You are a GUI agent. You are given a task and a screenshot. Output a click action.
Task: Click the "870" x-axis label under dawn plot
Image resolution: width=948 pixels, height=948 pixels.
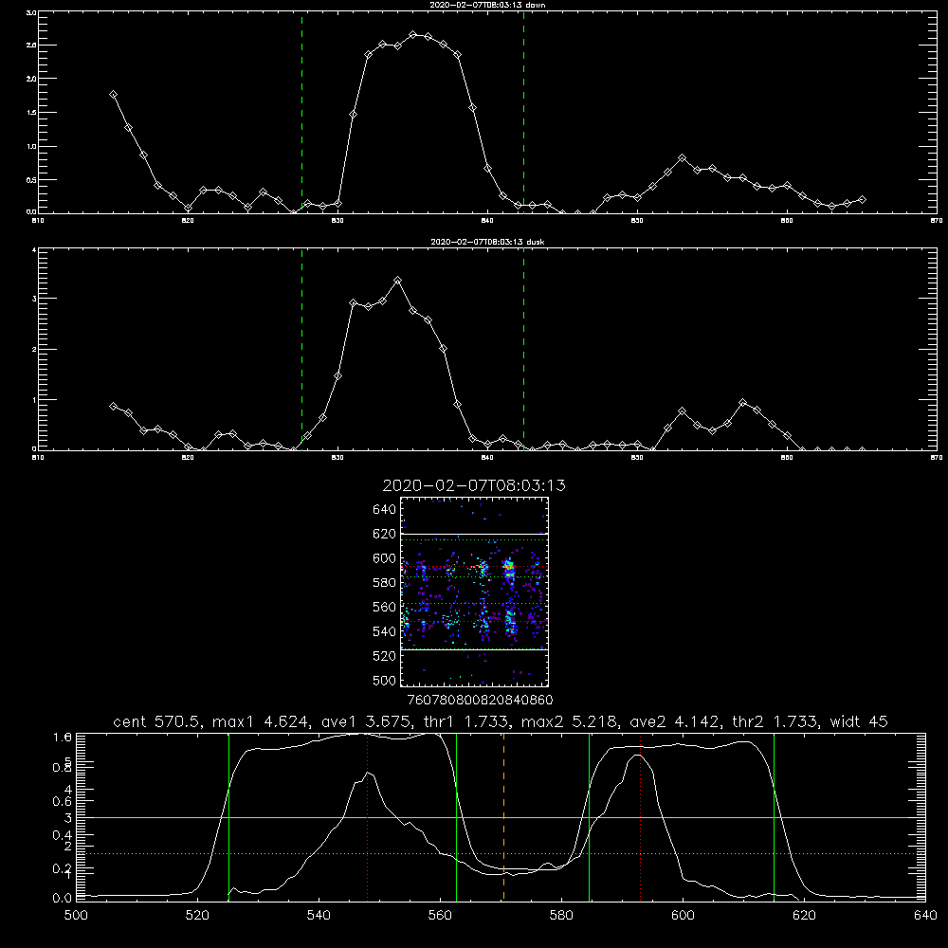[x=937, y=221]
